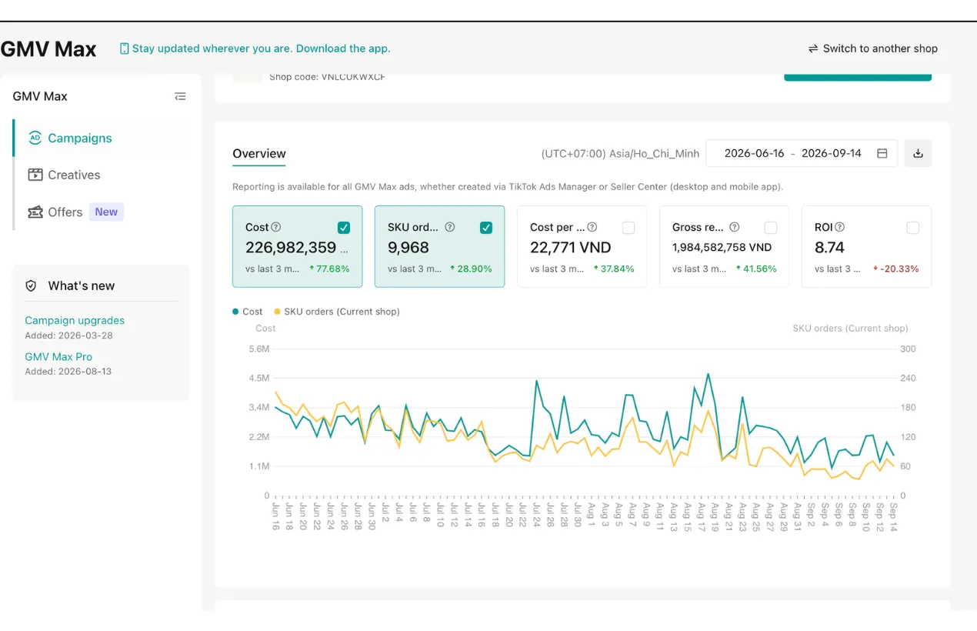Check the Gross revenue checkbox
This screenshot has height=631, width=977.
(x=771, y=227)
